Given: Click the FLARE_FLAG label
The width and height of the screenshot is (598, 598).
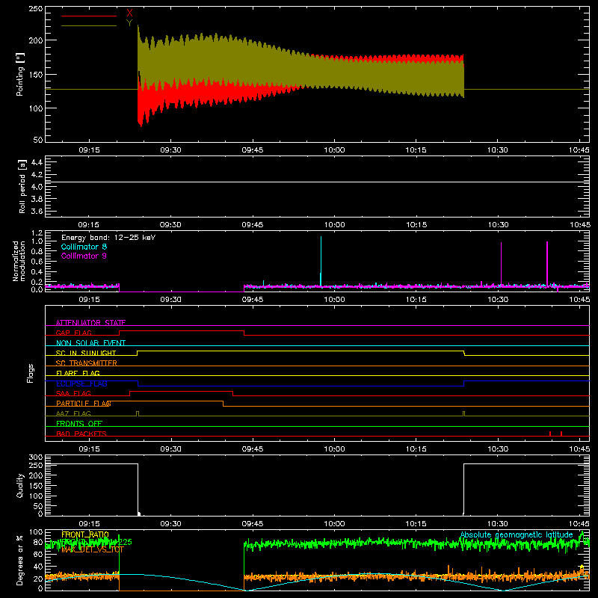Looking at the screenshot, I should [x=78, y=373].
